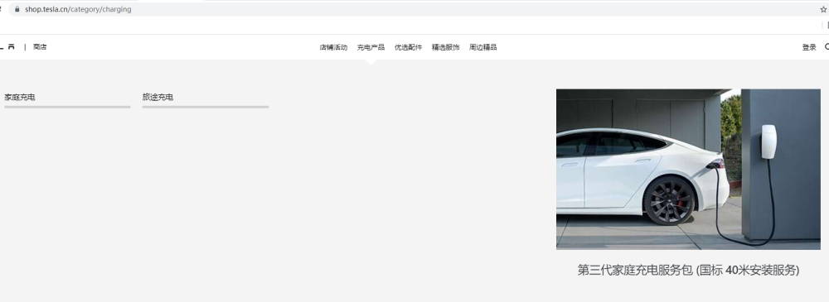Go to the Tesla logo home link
Viewport: 829px width, 302px height.
pos(7,47)
